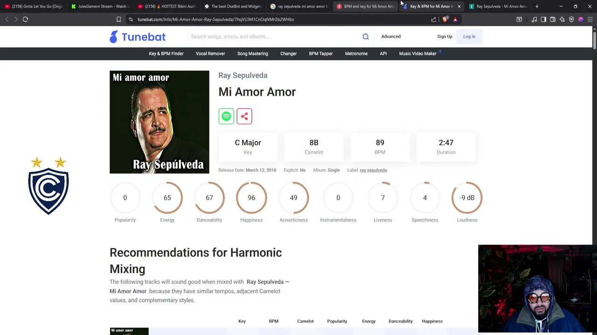Image resolution: width=597 pixels, height=335 pixels.
Task: Open Metronome menu item
Action: tap(356, 54)
